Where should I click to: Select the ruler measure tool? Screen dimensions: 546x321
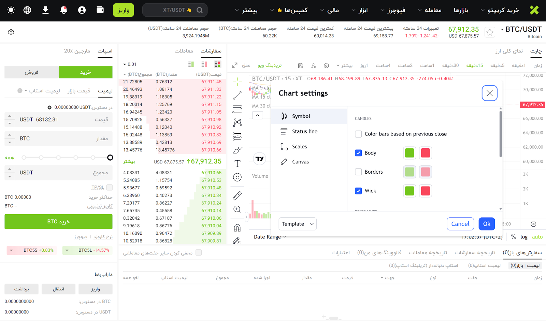237,195
